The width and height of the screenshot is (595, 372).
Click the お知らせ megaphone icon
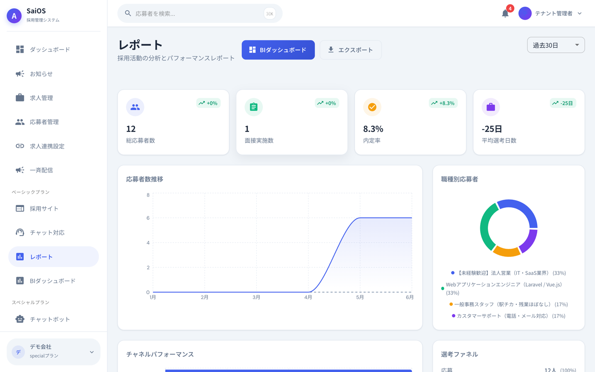coord(20,74)
